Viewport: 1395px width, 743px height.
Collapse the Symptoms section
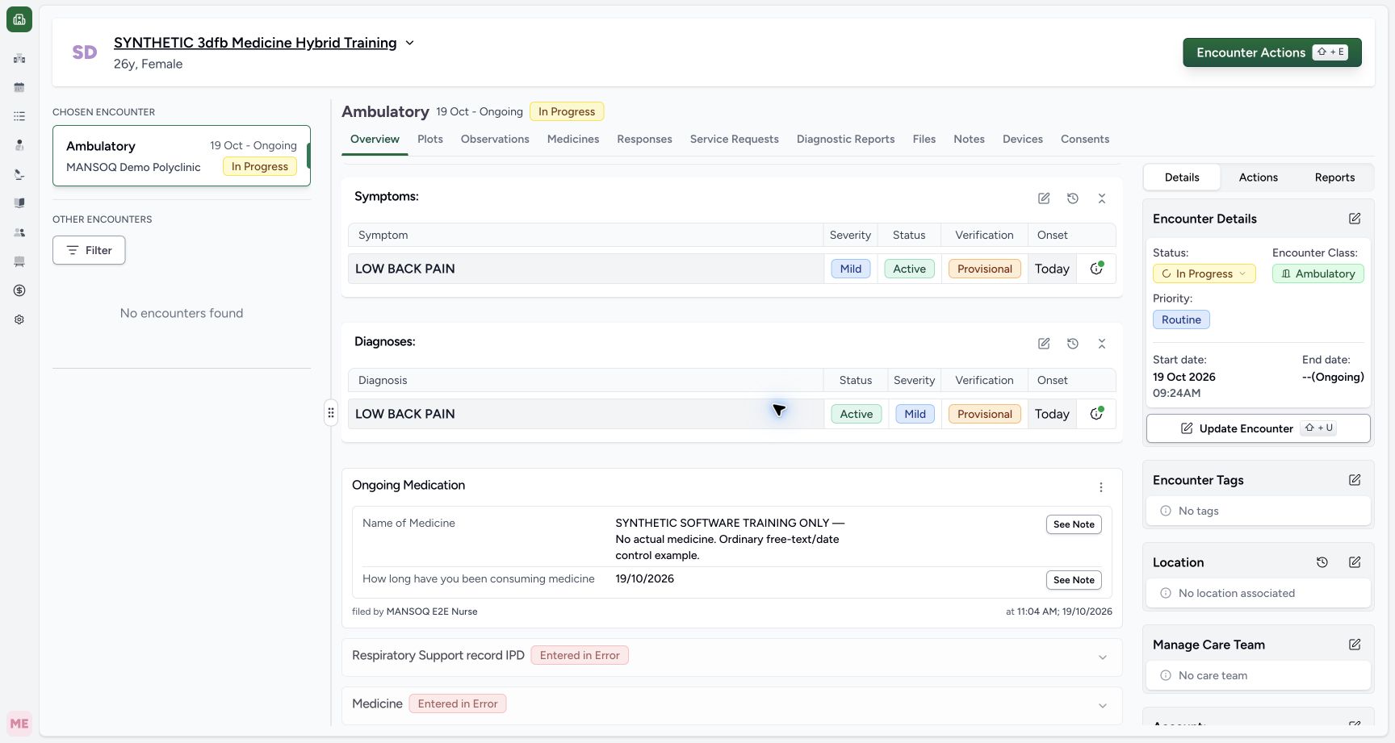[x=1102, y=198]
